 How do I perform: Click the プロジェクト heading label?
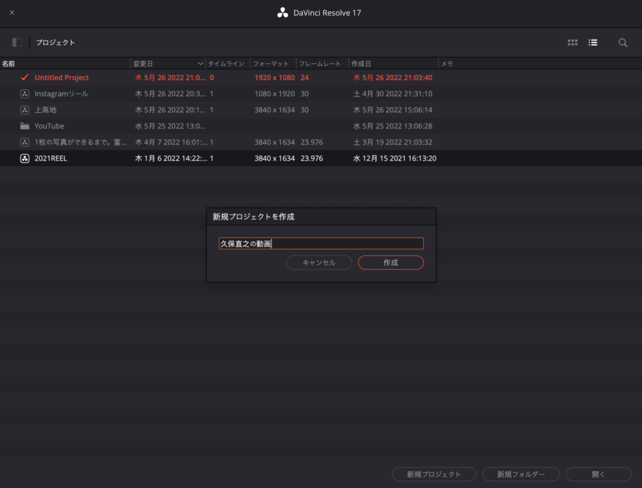click(x=55, y=42)
